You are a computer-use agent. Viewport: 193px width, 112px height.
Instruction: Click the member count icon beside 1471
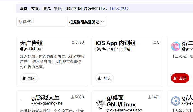149,97
